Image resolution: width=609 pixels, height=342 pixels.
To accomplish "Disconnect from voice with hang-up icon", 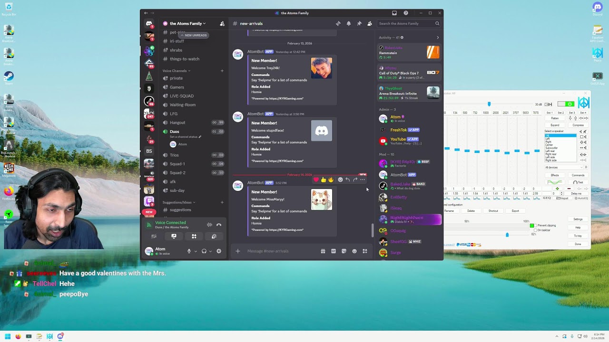I will [x=219, y=225].
